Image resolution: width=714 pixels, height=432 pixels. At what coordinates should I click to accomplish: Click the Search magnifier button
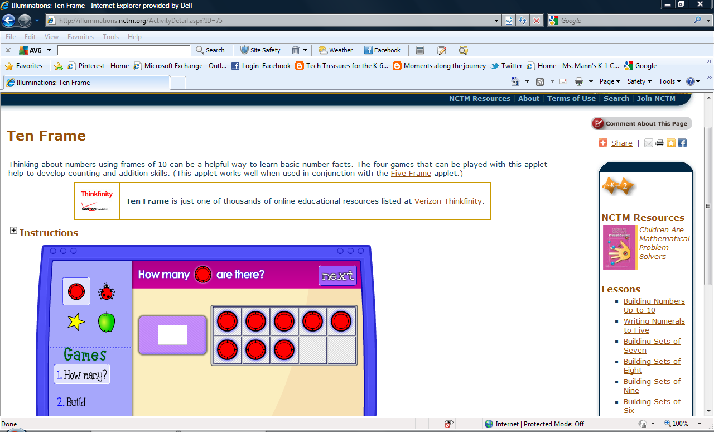210,50
